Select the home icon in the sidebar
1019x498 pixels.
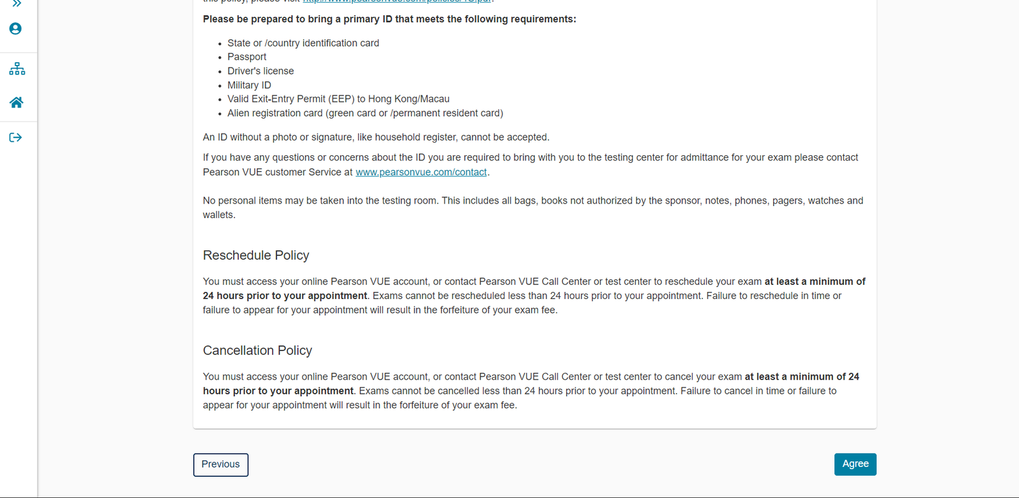tap(16, 102)
